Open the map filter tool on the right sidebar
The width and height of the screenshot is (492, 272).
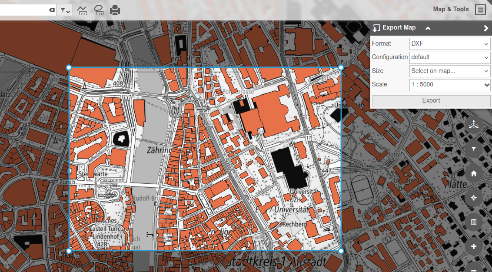coord(474,149)
